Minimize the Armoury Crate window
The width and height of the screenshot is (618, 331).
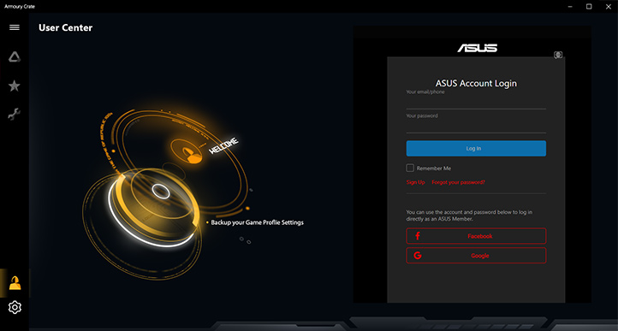coord(570,6)
